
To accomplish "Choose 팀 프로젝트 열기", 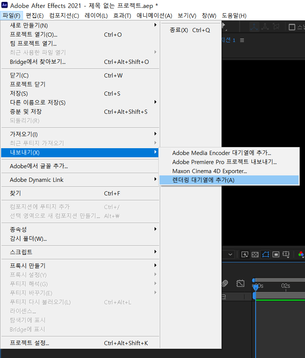I will pyautogui.click(x=80, y=43).
